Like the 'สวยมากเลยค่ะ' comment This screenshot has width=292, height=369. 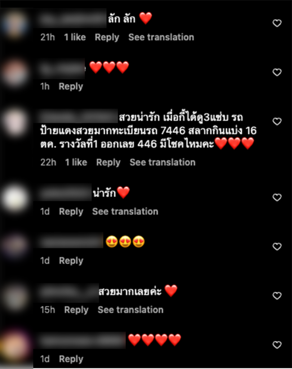pos(277,295)
